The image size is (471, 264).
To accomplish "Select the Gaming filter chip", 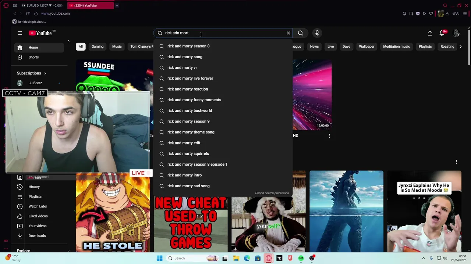I will tap(98, 47).
